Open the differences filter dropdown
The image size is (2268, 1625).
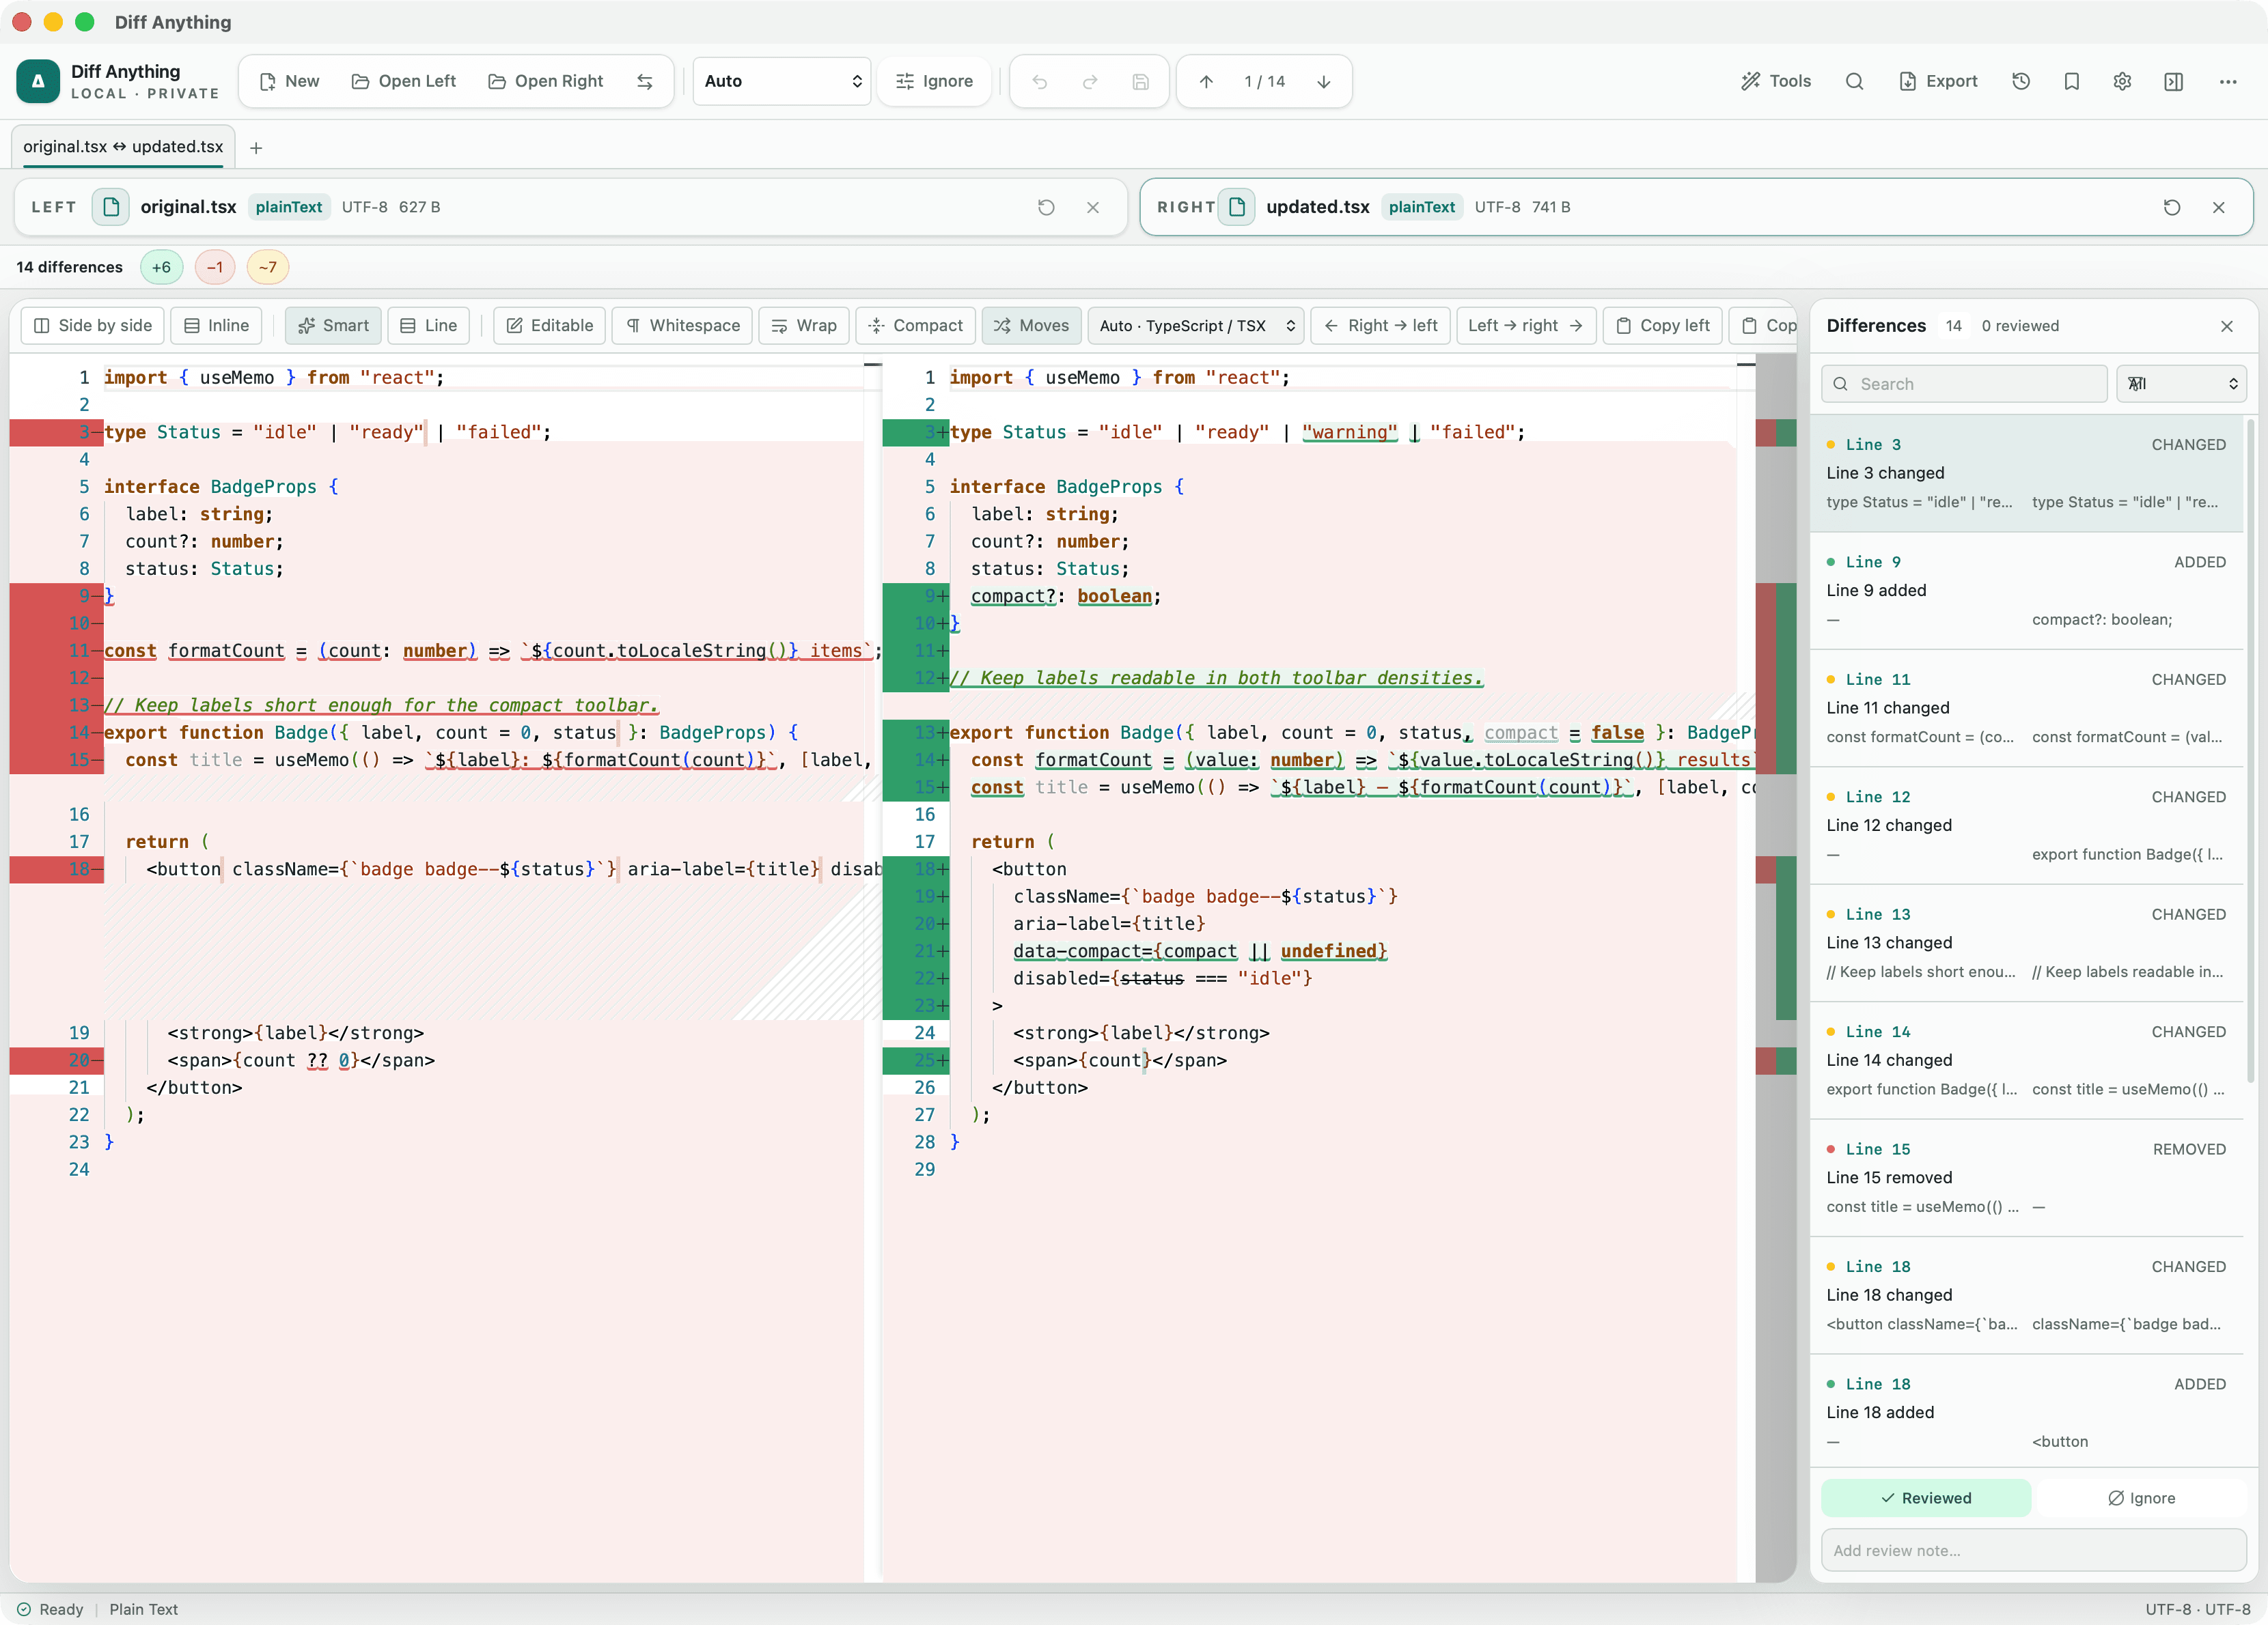point(2182,384)
